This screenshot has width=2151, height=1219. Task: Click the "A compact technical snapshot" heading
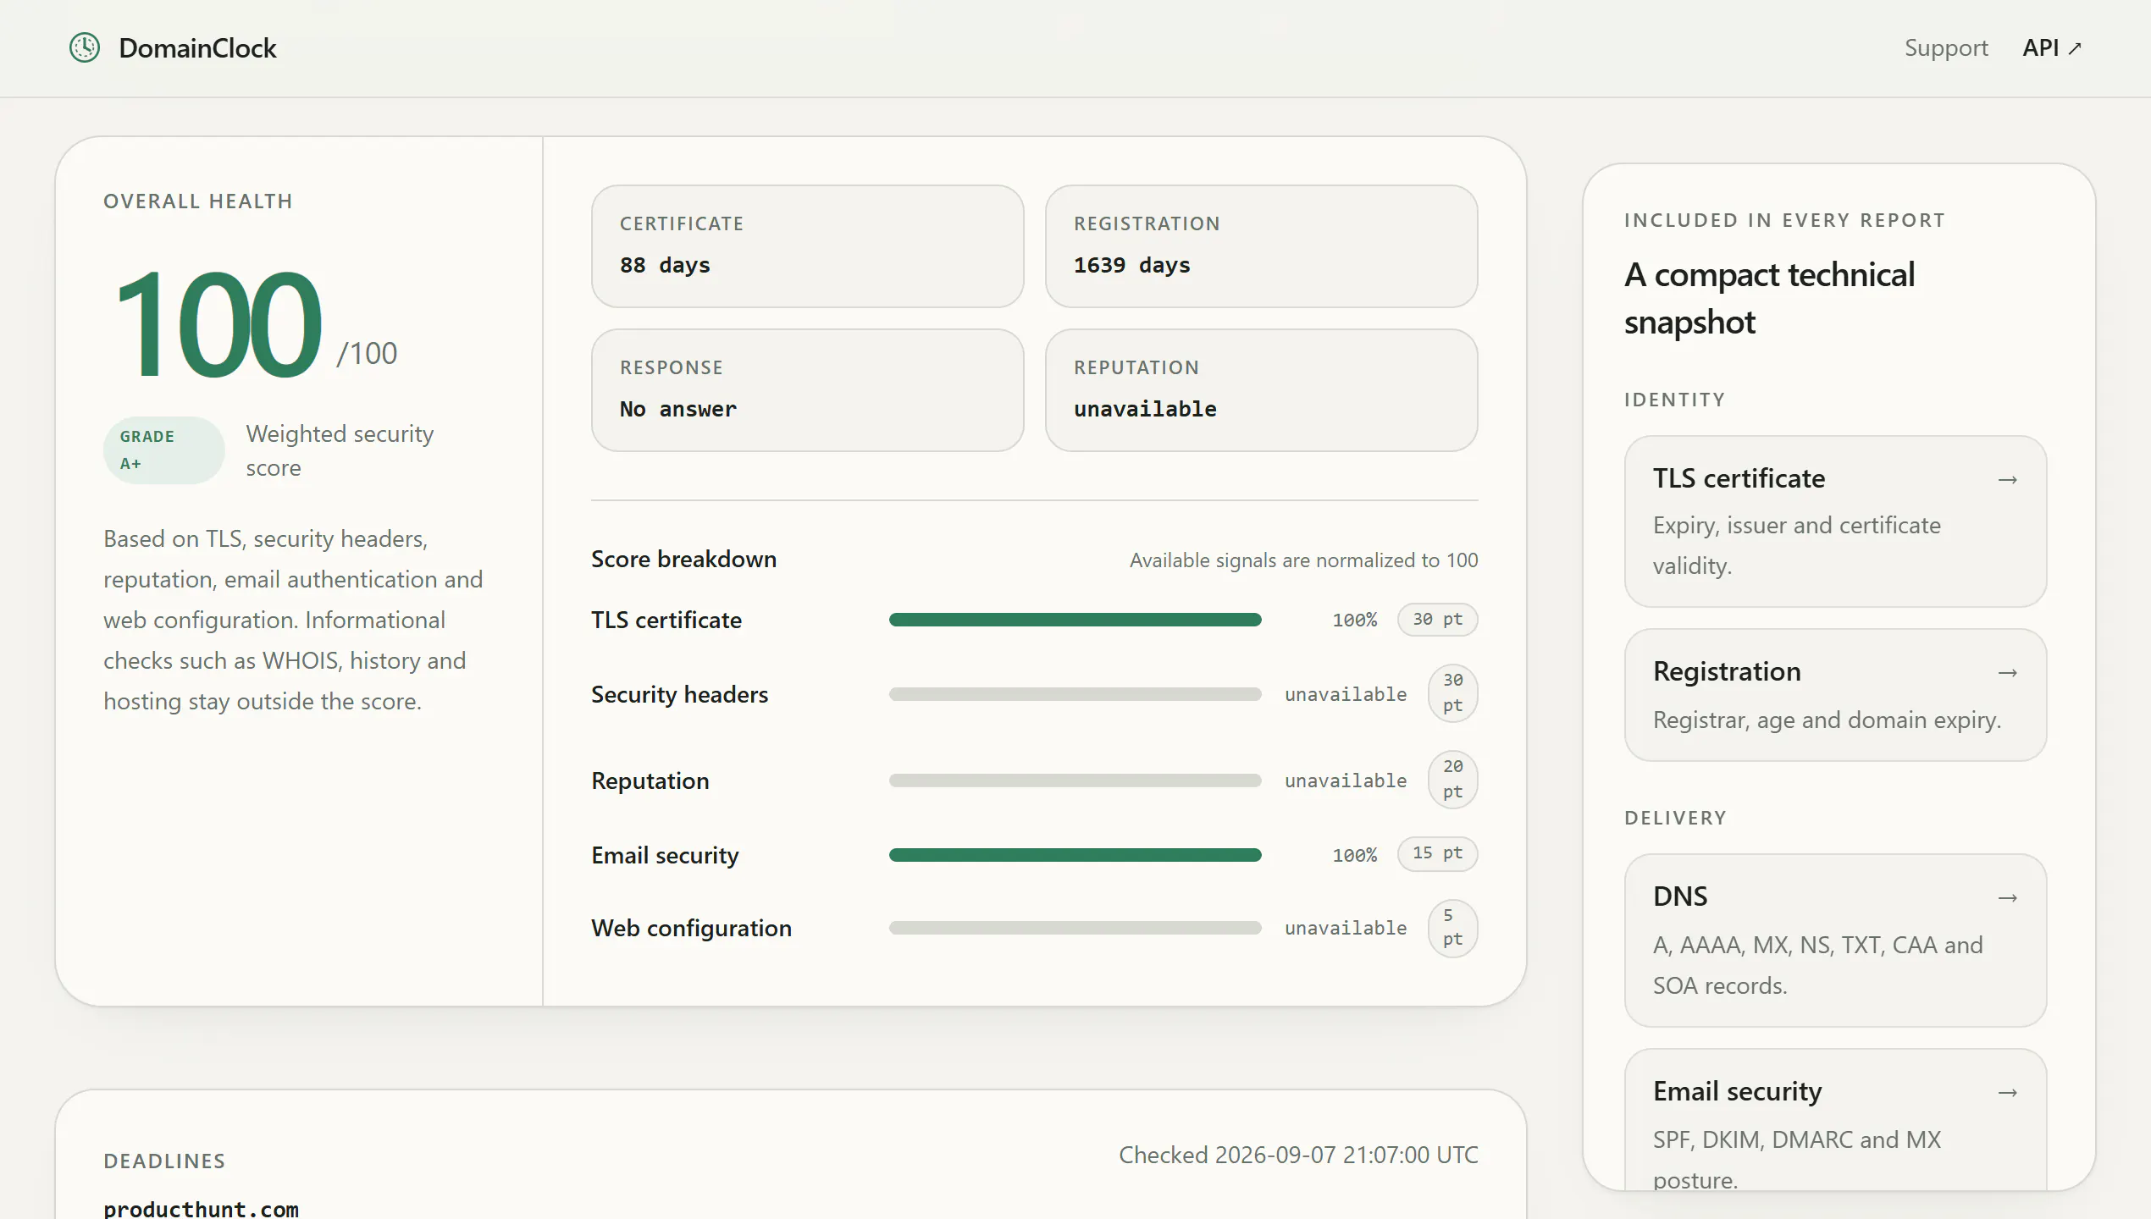[x=1769, y=299]
